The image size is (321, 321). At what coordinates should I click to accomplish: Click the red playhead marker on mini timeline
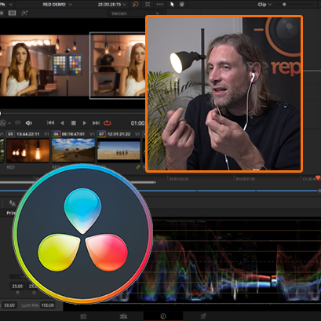click(318, 178)
